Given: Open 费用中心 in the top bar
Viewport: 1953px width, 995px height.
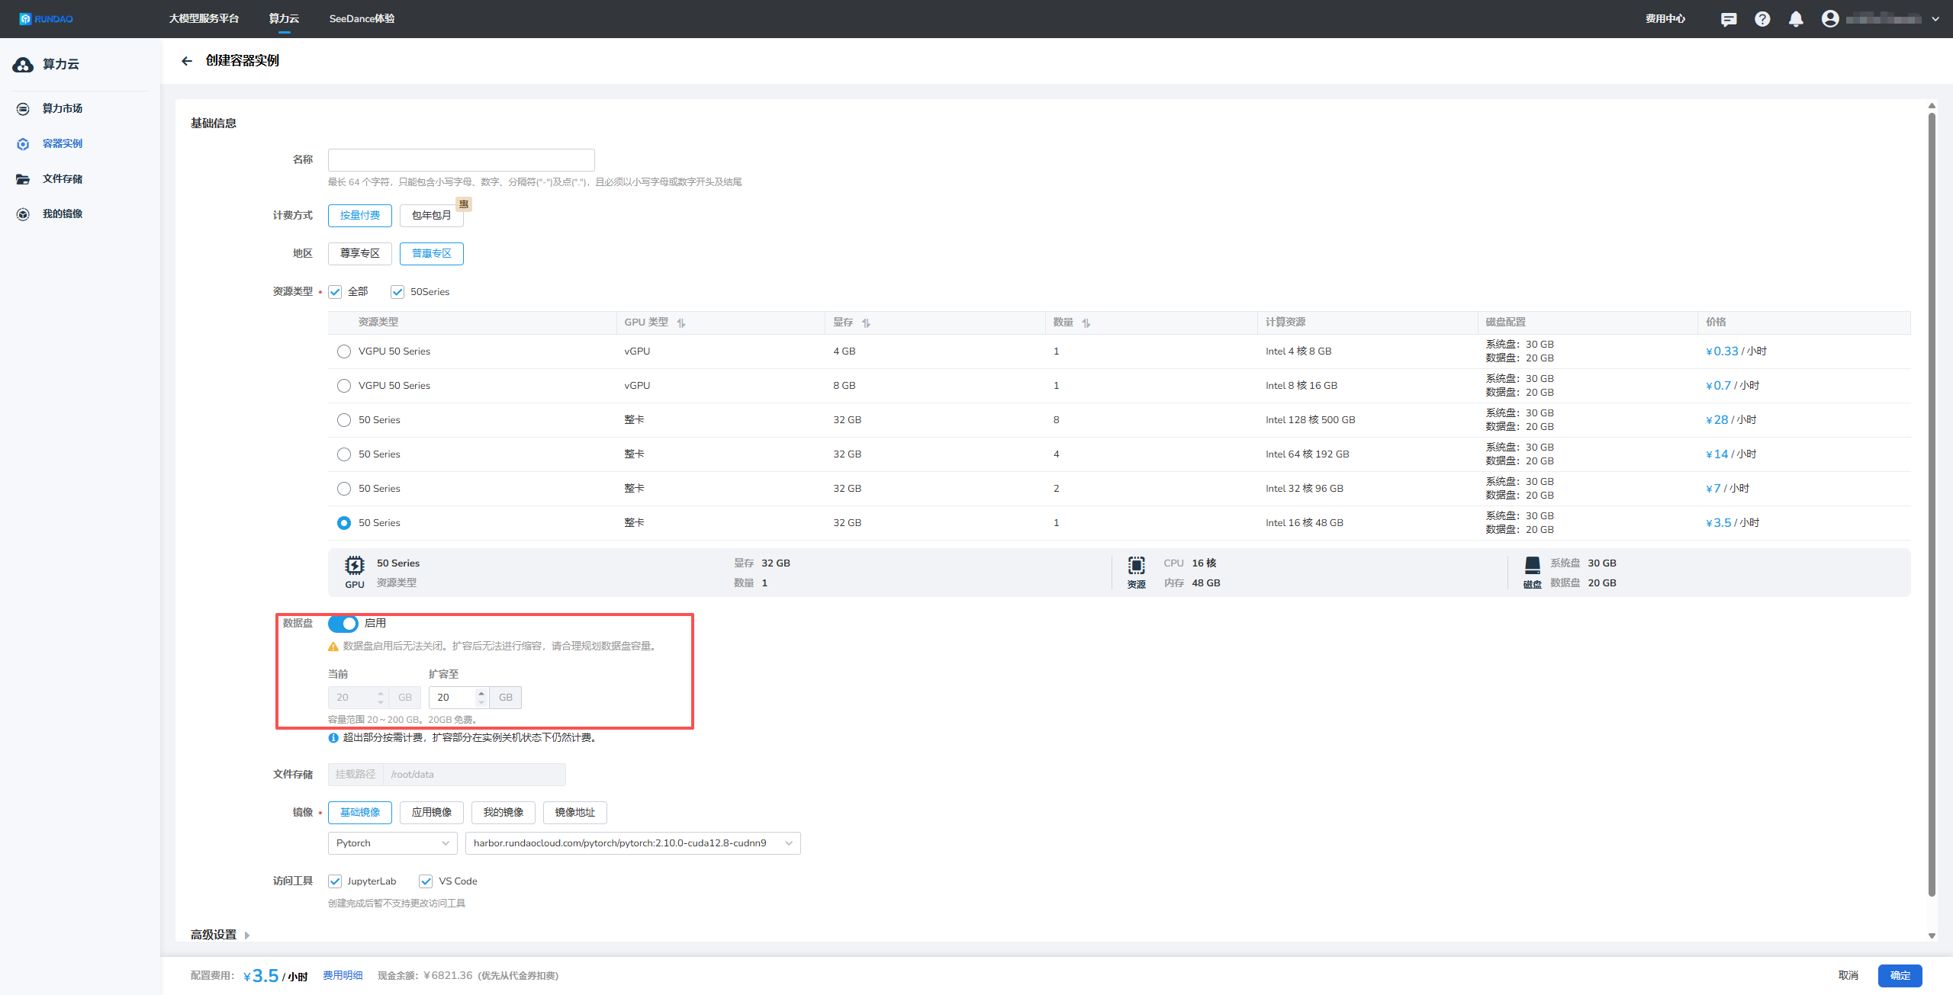Looking at the screenshot, I should tap(1665, 19).
